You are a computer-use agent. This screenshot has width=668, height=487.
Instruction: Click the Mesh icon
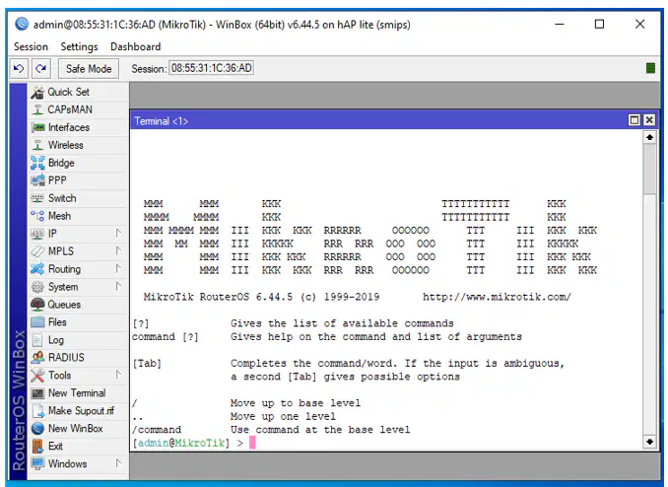(37, 216)
